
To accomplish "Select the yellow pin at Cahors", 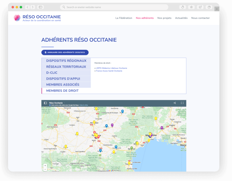I will (x=96, y=109).
